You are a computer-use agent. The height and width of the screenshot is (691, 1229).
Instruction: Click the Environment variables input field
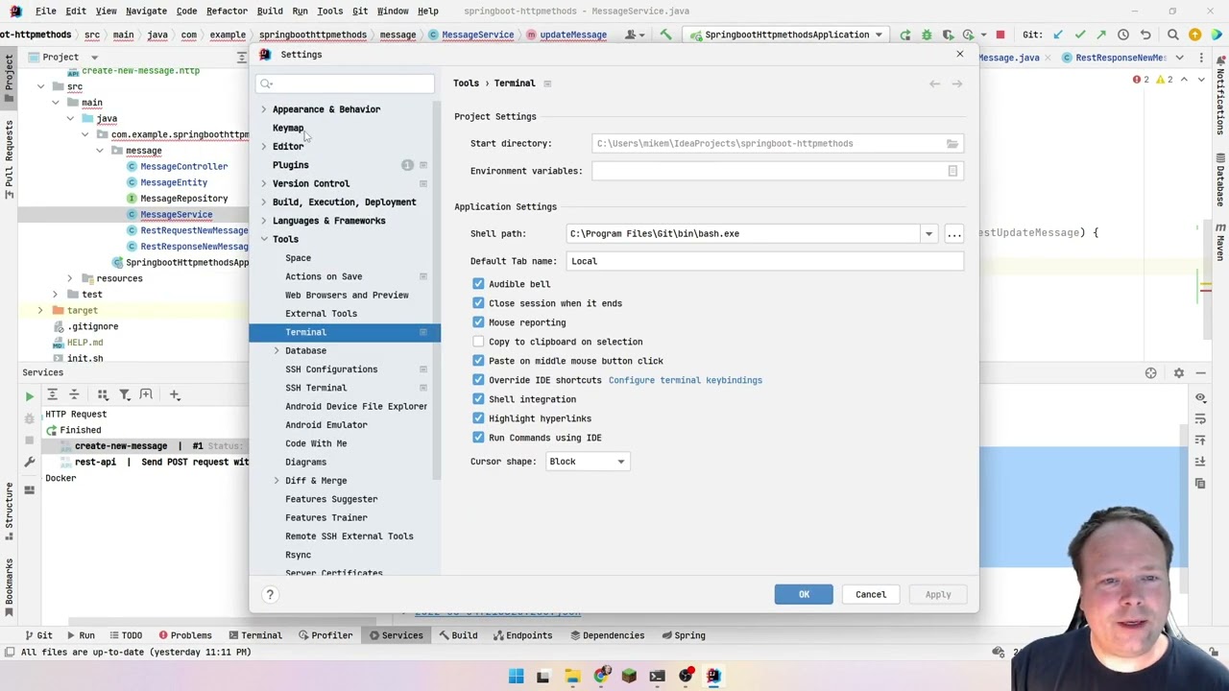pyautogui.click(x=776, y=171)
